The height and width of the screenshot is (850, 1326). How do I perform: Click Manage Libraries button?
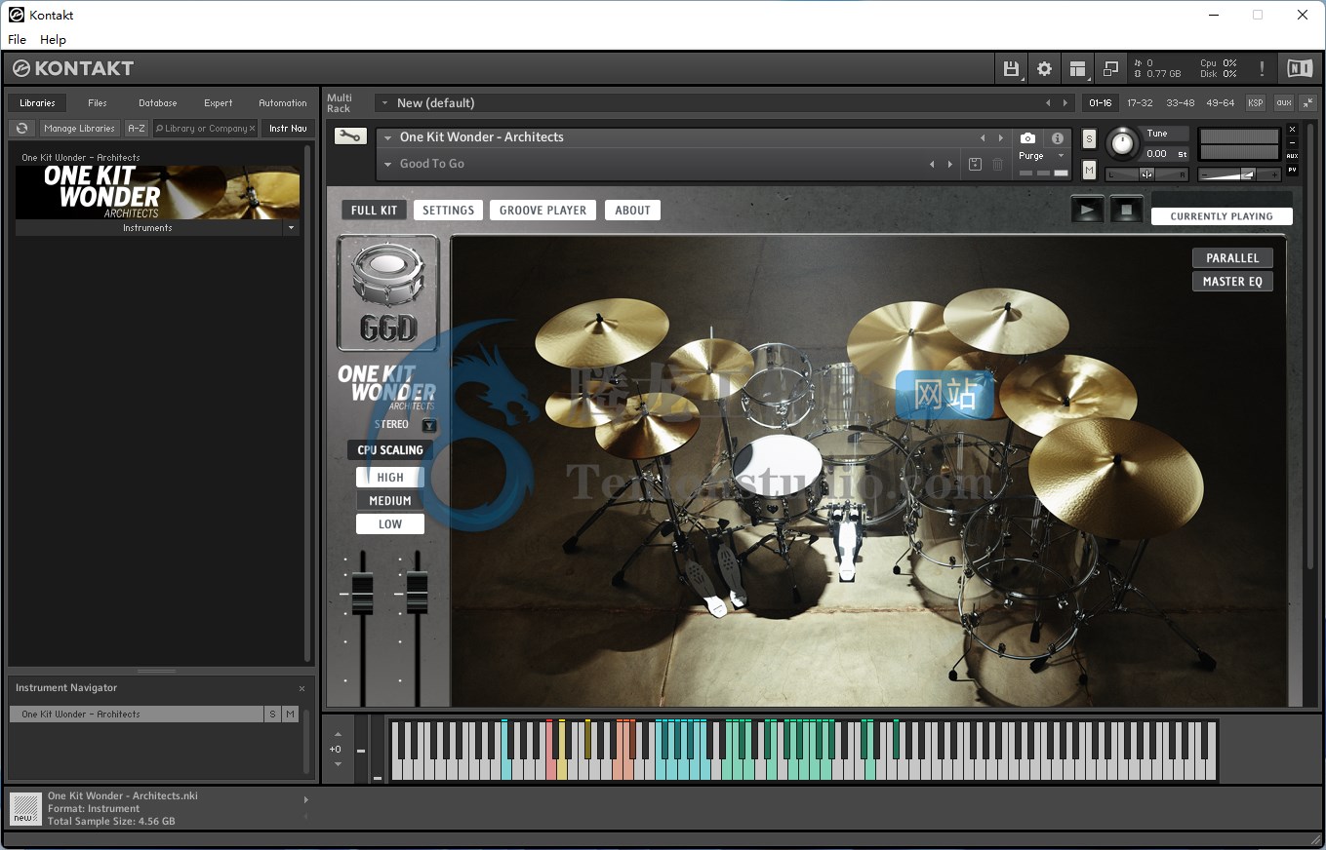click(80, 128)
